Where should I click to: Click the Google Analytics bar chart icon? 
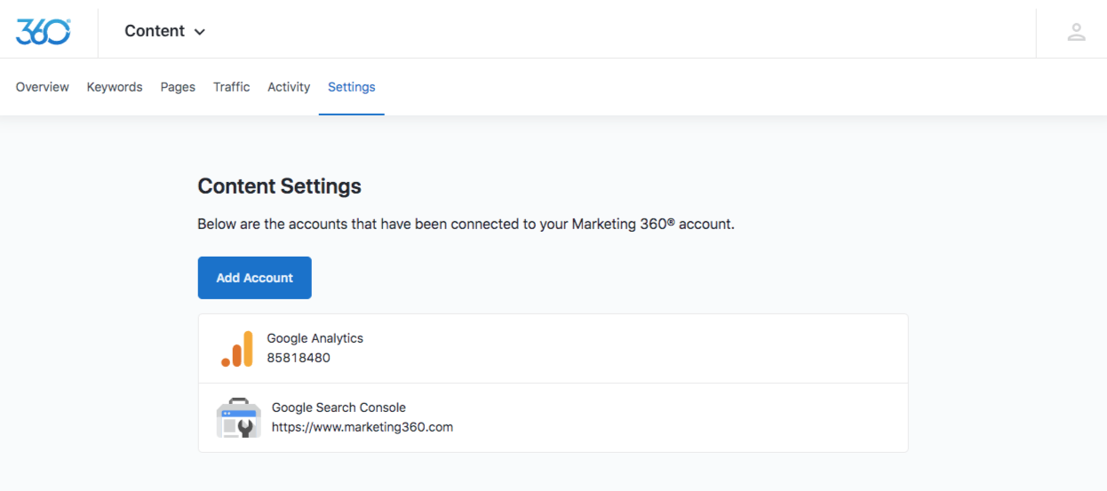point(237,349)
